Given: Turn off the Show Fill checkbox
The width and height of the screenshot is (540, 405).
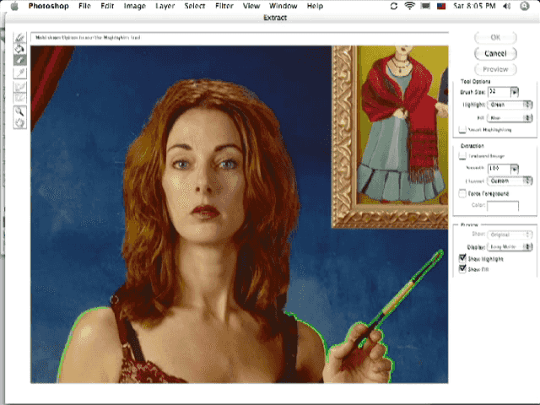Looking at the screenshot, I should 462,268.
